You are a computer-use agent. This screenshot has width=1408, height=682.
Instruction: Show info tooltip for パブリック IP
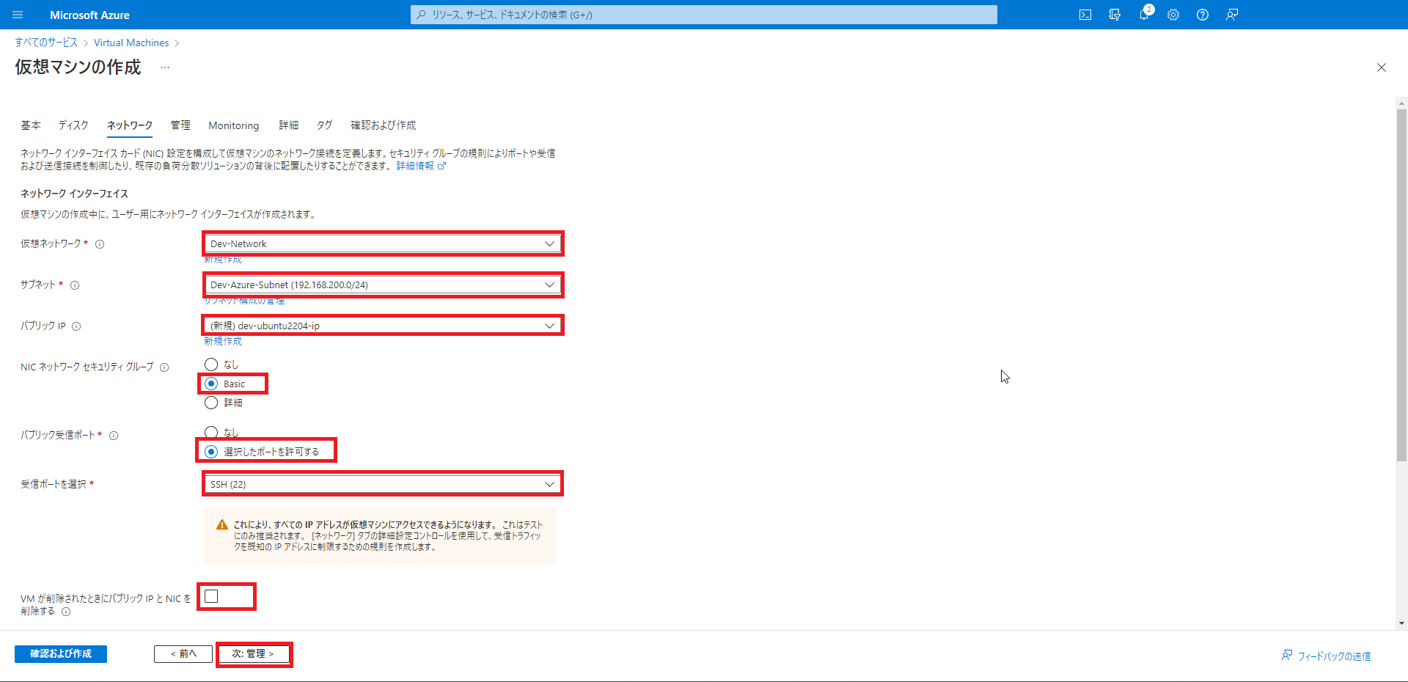point(76,326)
